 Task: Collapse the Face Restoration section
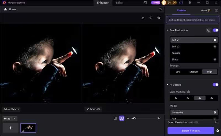pos(167,30)
